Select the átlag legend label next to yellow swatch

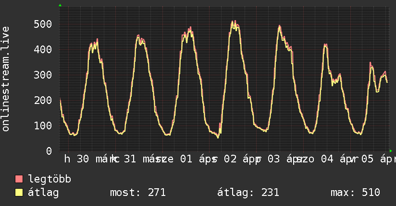click(x=43, y=193)
